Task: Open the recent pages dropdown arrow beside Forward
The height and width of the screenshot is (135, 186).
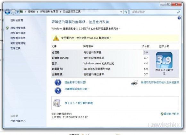Action: [18, 12]
